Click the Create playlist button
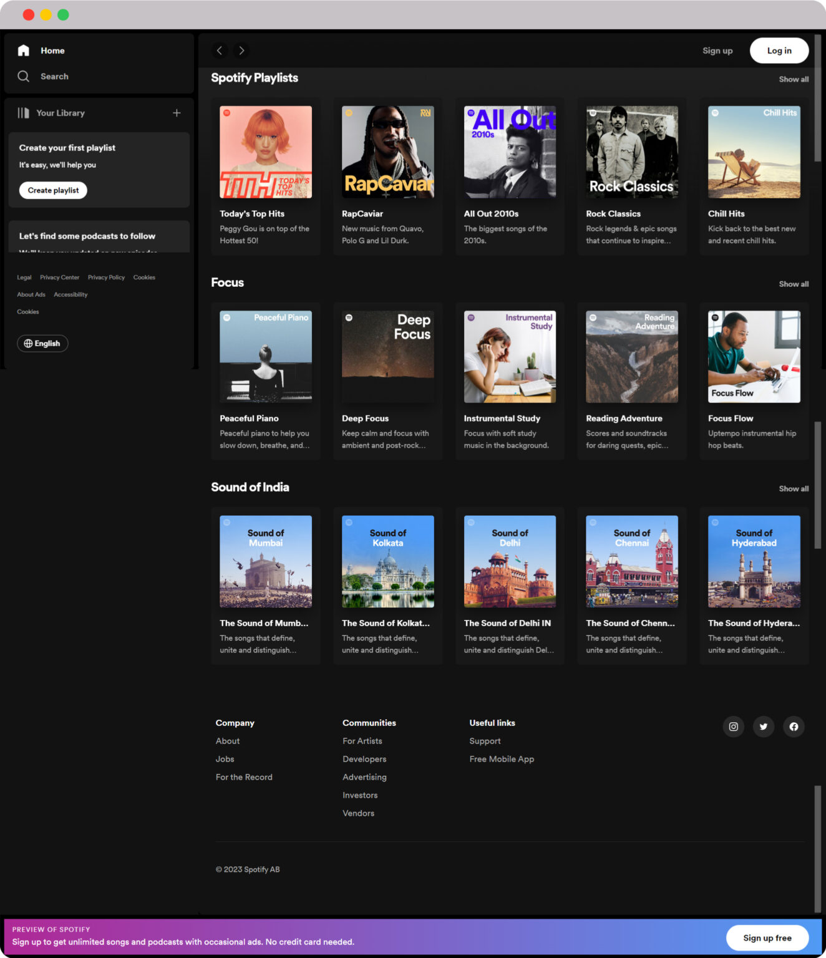826x958 pixels. click(x=53, y=190)
